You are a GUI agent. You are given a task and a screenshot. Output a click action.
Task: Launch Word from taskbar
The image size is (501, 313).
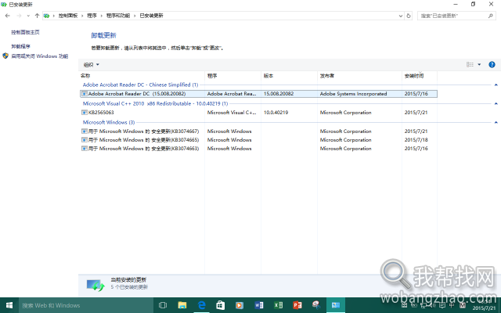[259, 305]
